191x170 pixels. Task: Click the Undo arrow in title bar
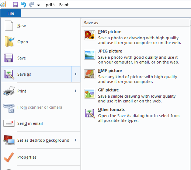24,5
